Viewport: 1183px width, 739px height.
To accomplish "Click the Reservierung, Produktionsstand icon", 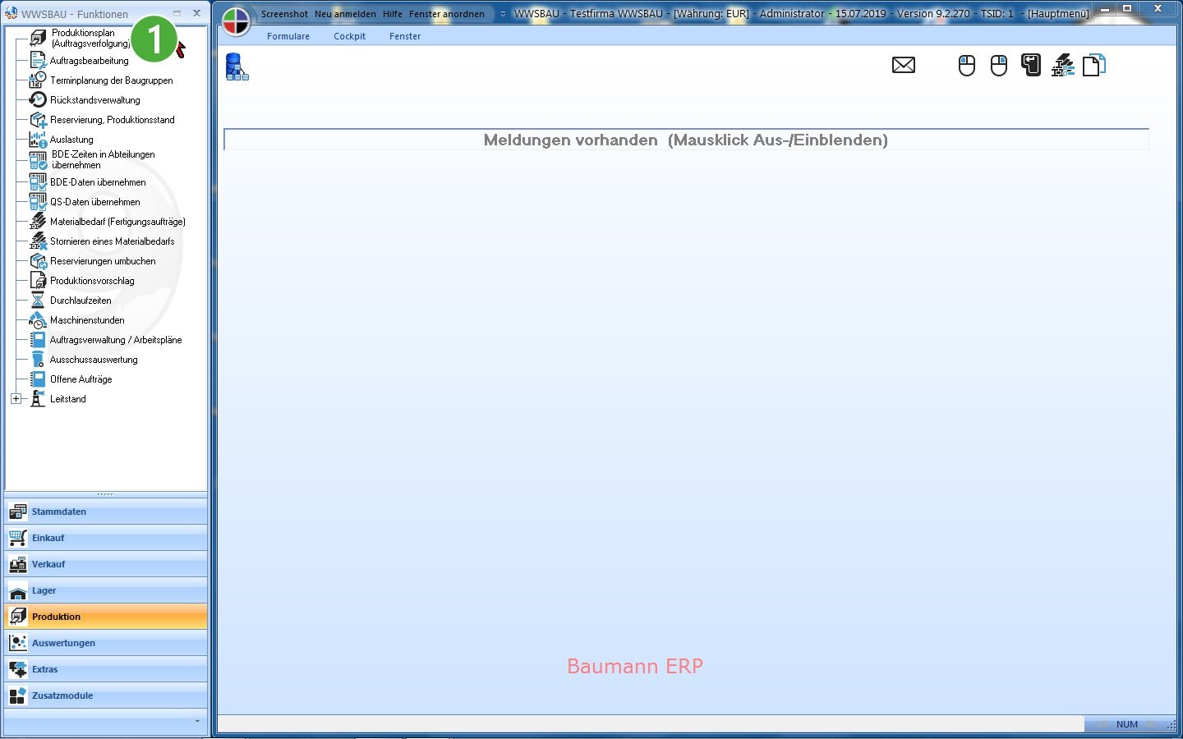I will click(x=38, y=119).
